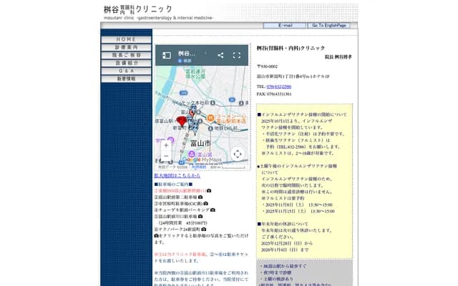Open the 院長ご挨拶 menu item
458x286 pixels.
tap(126, 55)
